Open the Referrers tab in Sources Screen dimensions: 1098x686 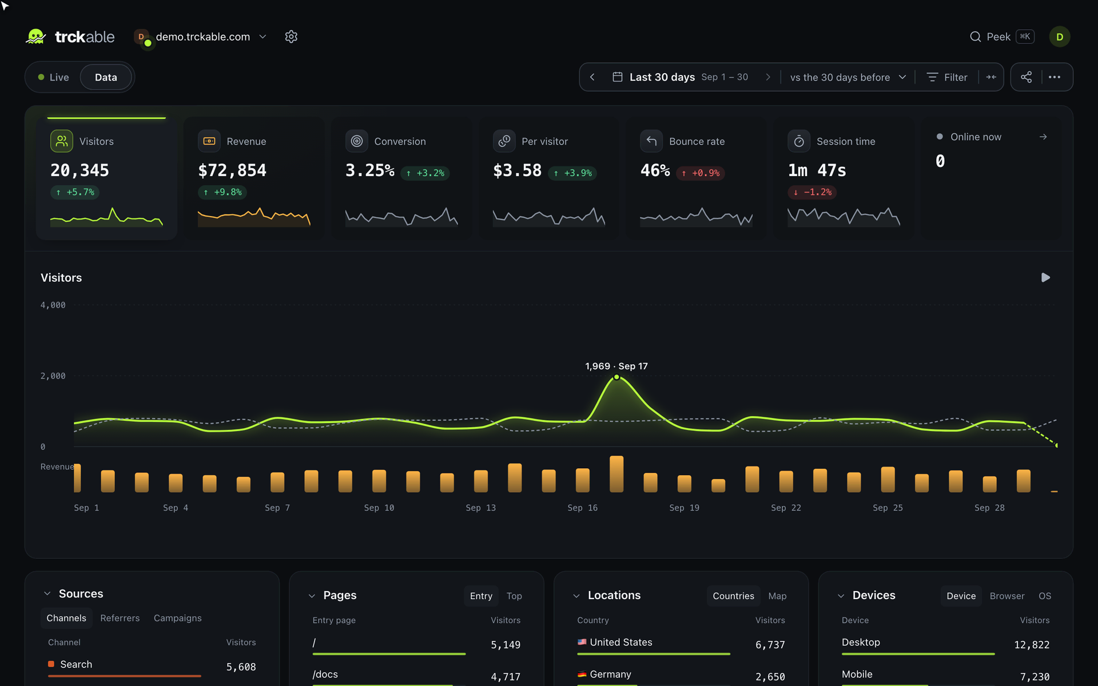pyautogui.click(x=120, y=618)
